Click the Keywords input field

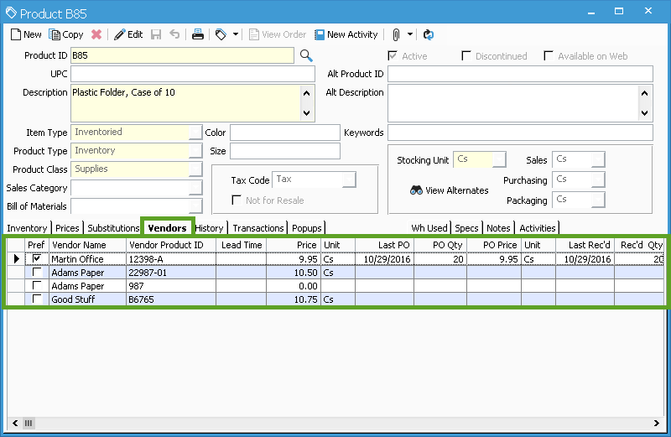click(x=520, y=133)
